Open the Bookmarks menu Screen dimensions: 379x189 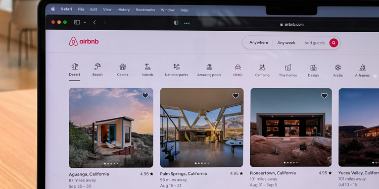[x=145, y=10]
